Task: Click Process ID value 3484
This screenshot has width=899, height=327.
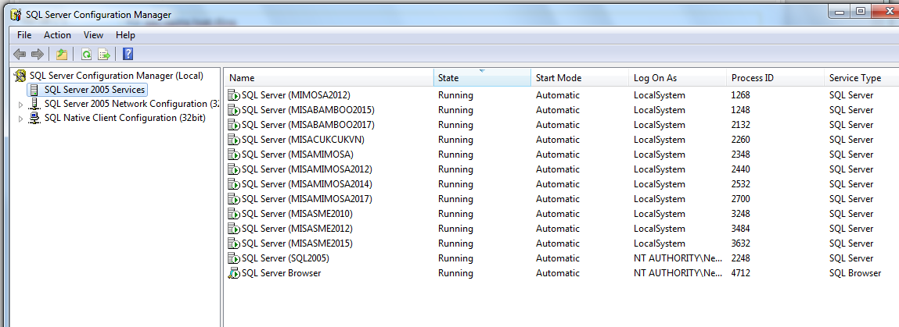Action: pos(741,229)
